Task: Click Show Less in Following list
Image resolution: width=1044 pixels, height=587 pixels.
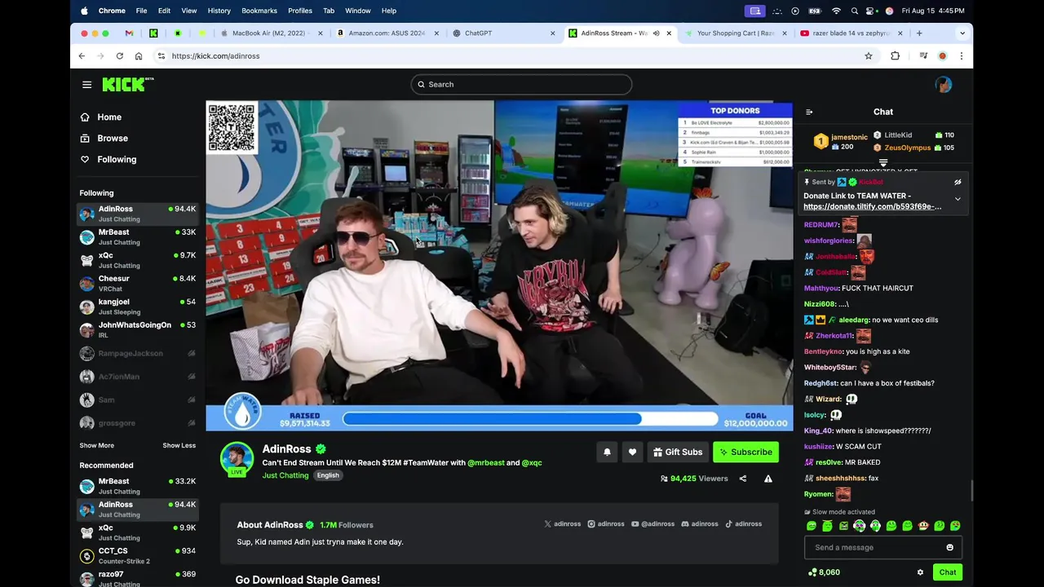Action: pyautogui.click(x=179, y=445)
